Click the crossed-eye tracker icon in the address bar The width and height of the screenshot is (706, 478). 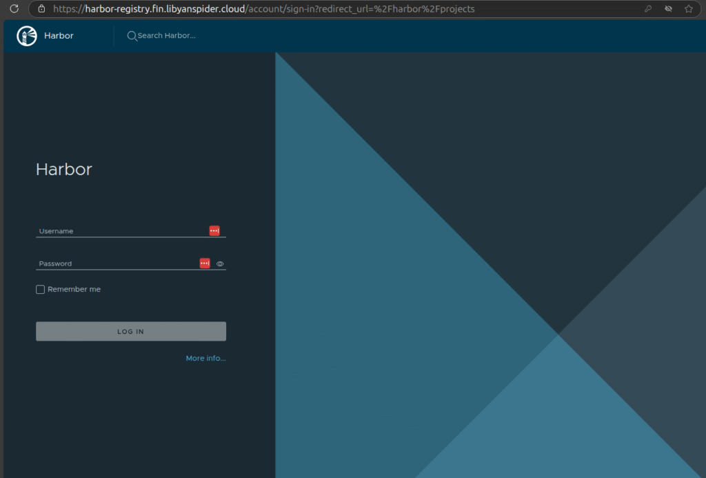coord(667,8)
